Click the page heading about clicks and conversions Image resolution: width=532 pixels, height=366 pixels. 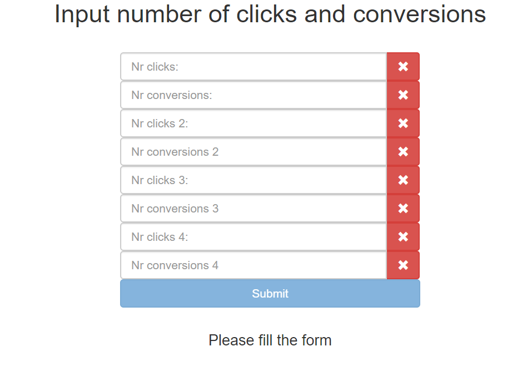(x=270, y=14)
